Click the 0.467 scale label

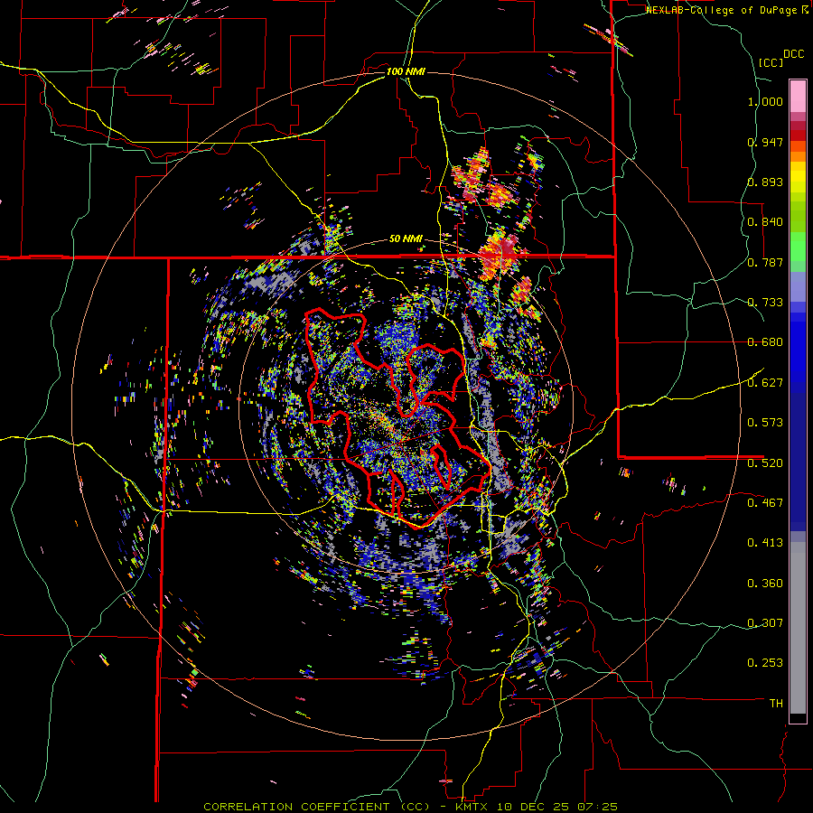[765, 503]
